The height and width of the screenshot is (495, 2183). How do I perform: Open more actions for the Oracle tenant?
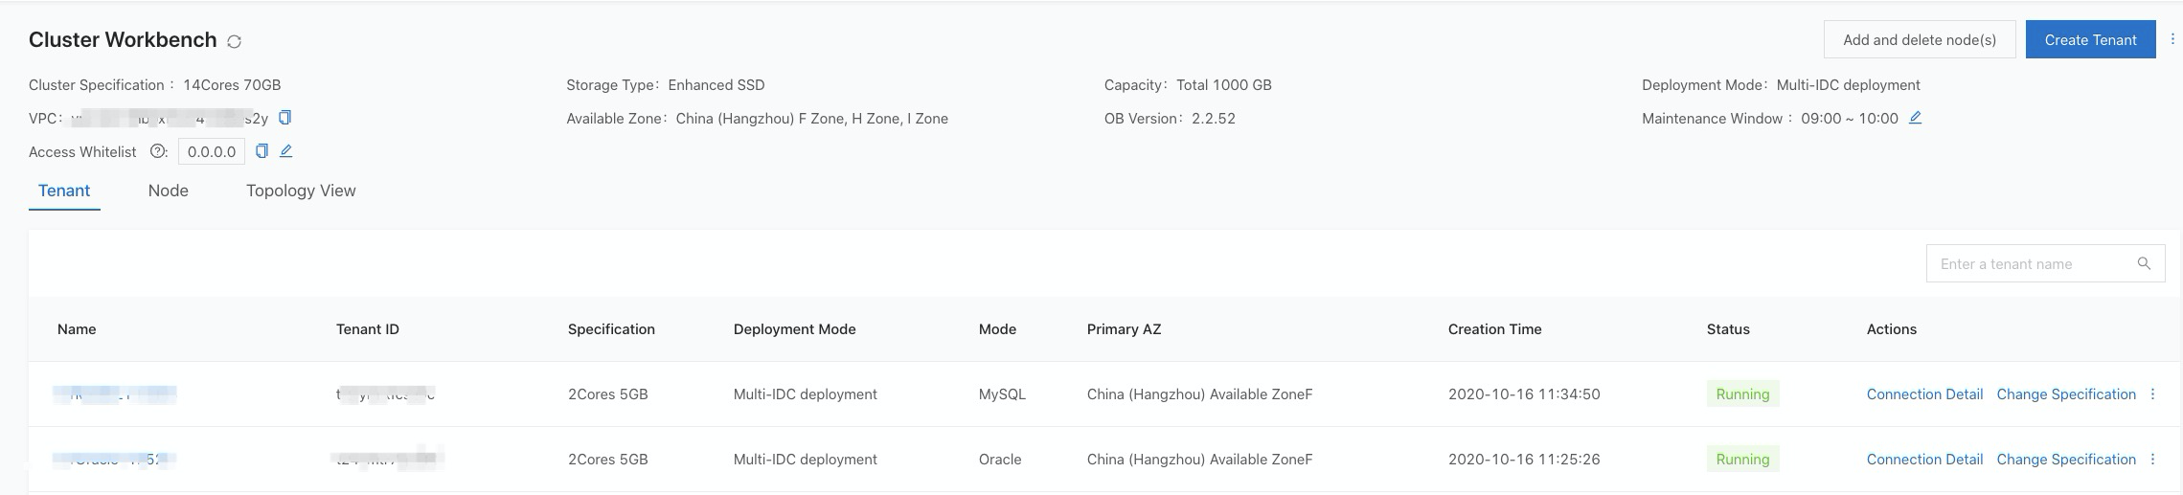pos(2152,459)
